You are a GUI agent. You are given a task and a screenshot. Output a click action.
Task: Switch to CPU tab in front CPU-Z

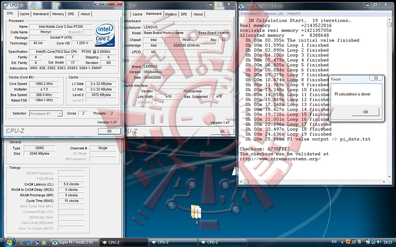10,13
